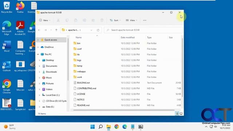The image size is (233, 131).
Task: Click Edge icon on the taskbar
Action: 125,127
